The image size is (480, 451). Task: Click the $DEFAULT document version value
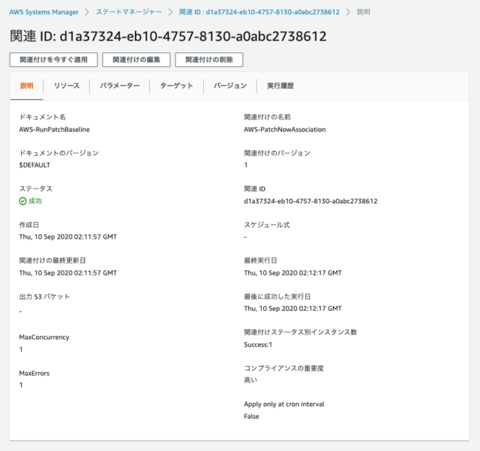(x=34, y=165)
